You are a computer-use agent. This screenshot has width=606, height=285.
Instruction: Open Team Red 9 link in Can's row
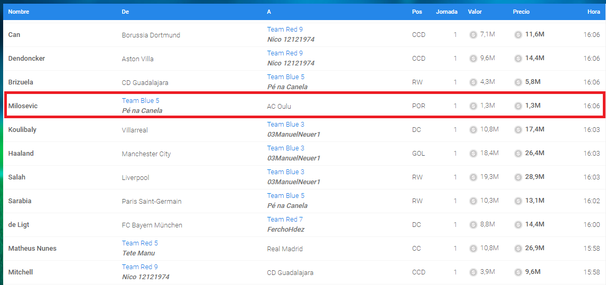click(x=285, y=30)
